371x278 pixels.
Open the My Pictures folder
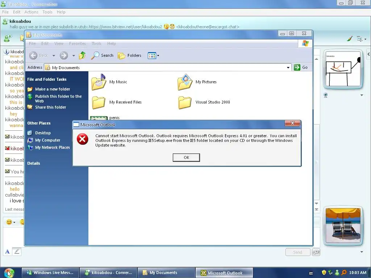[x=197, y=82]
